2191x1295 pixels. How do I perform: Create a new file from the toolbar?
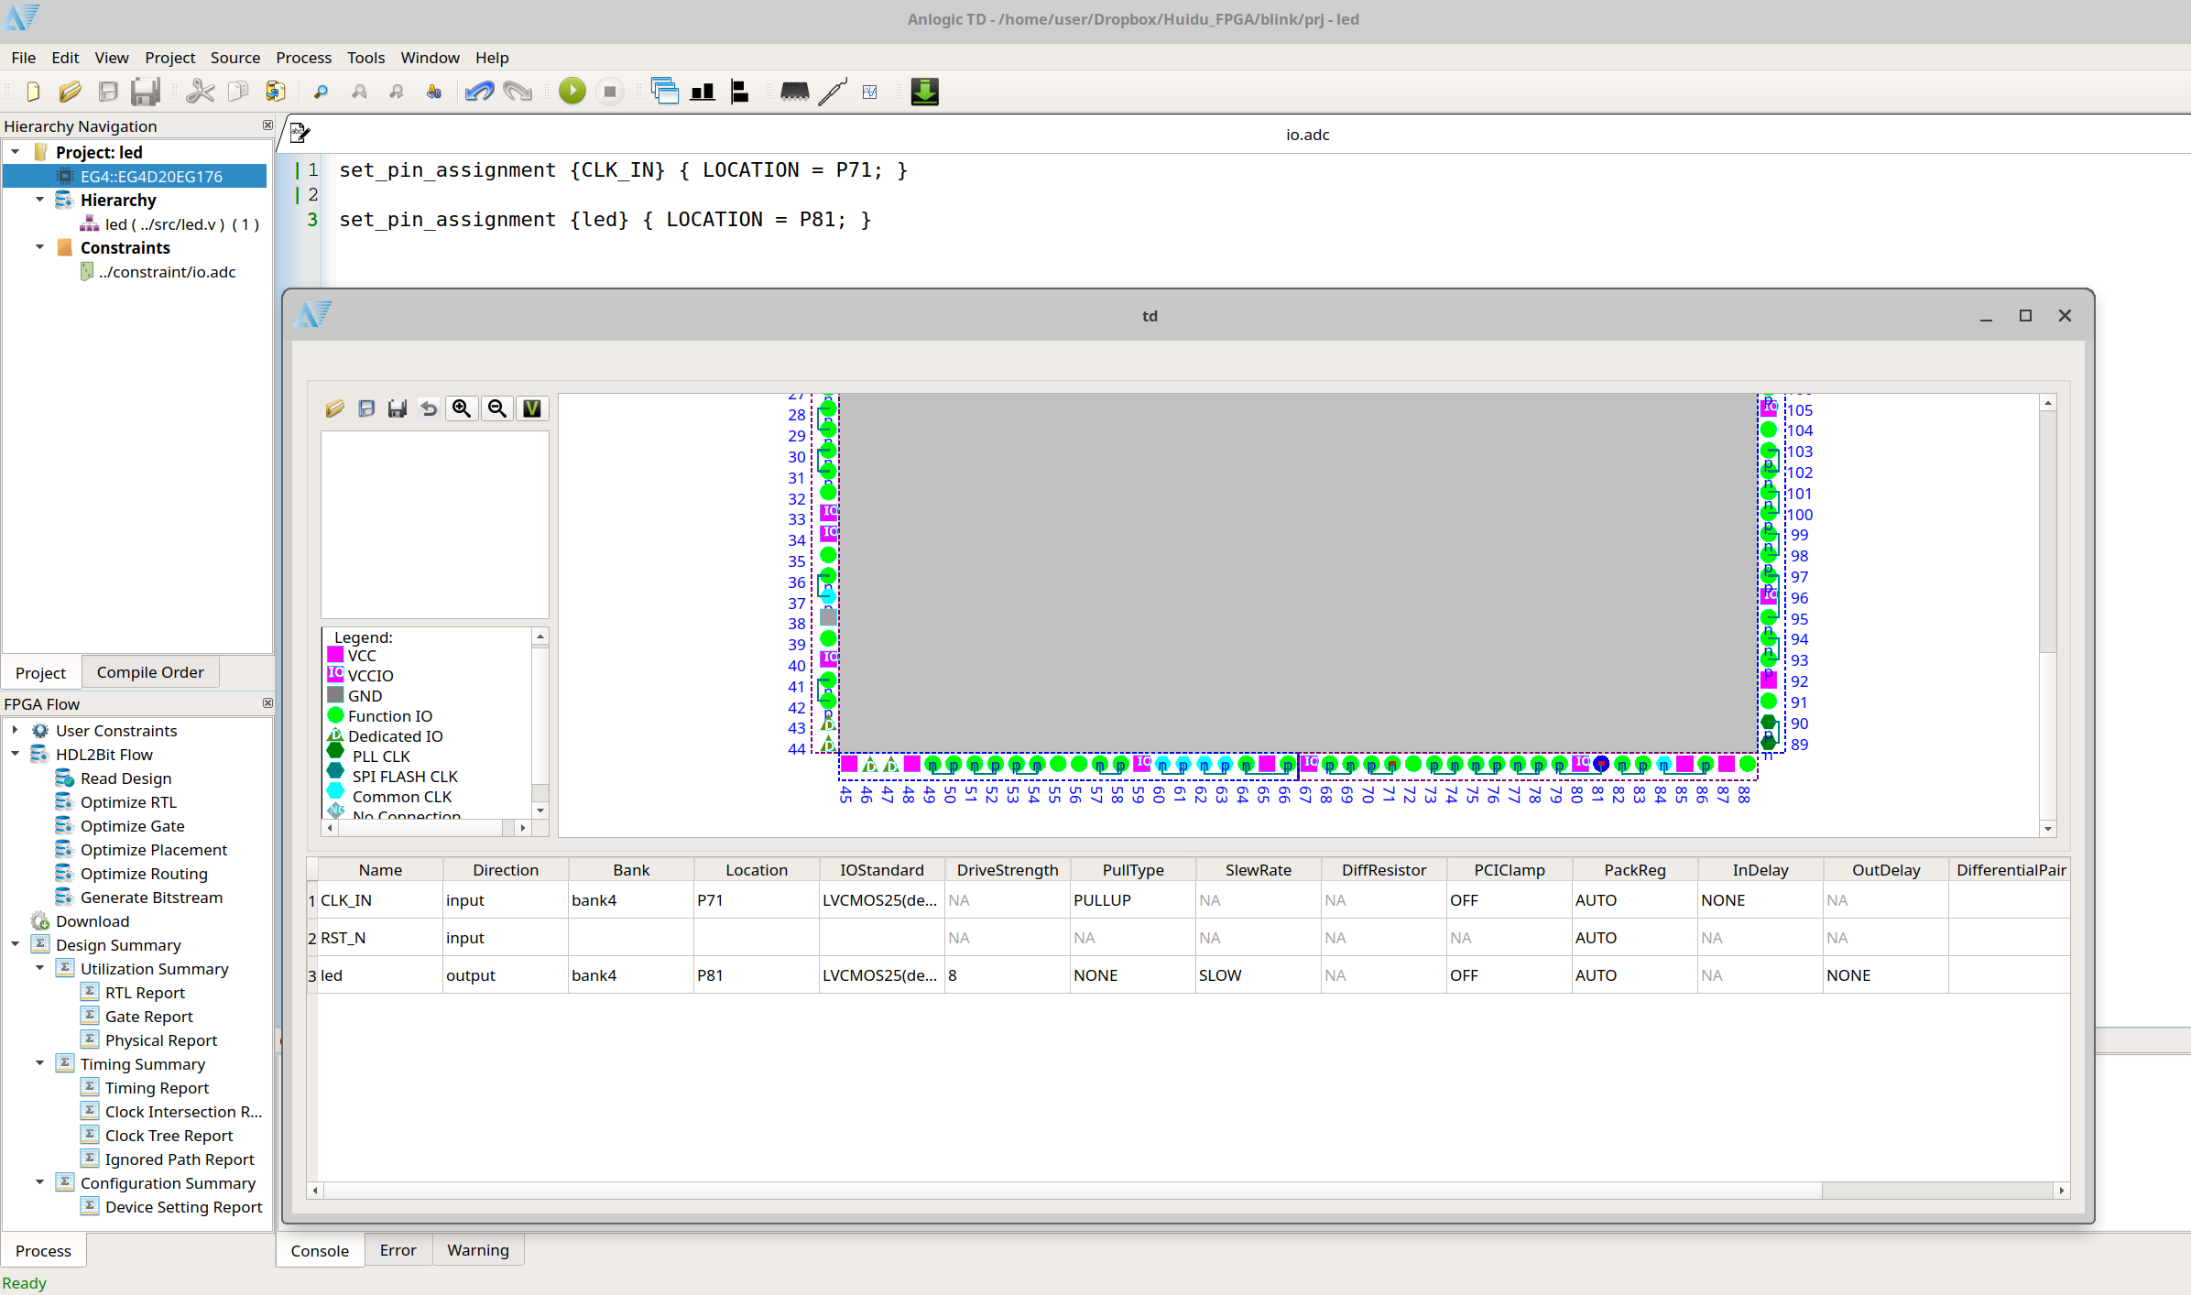coord(32,91)
